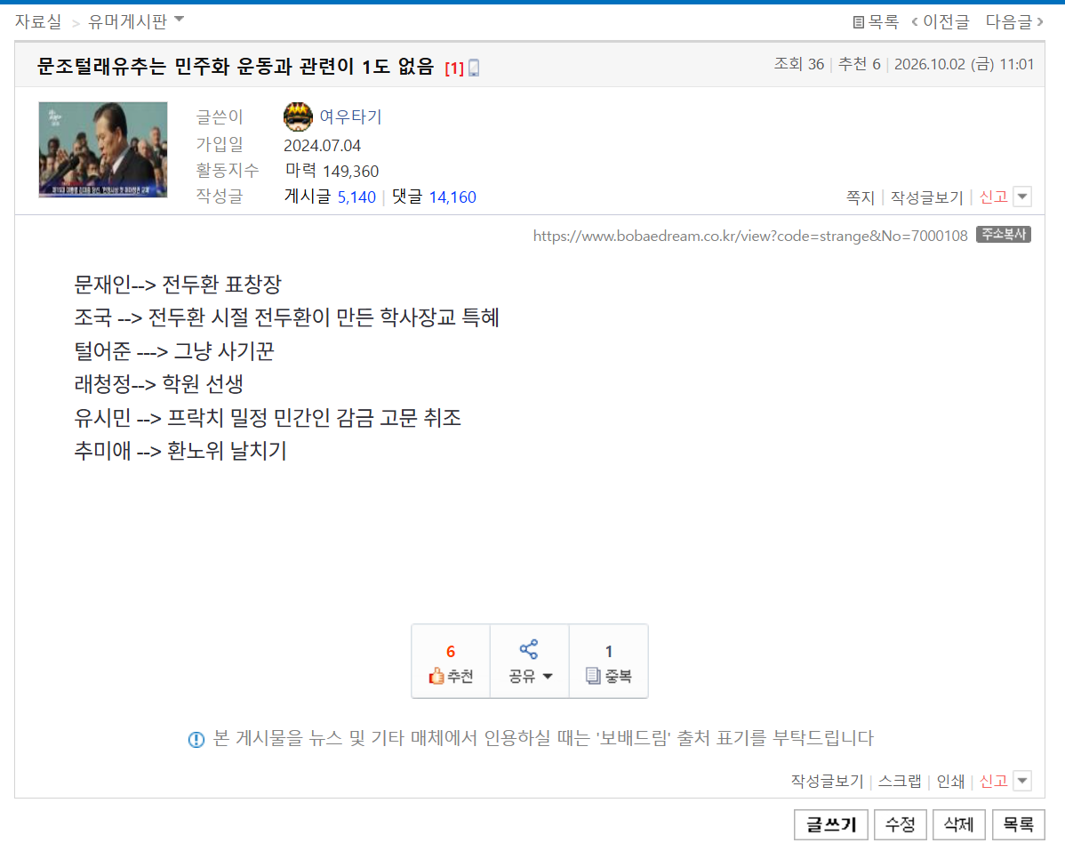Click the line 문재인--> 전두환 표창장
The image size is (1065, 843).
click(177, 284)
